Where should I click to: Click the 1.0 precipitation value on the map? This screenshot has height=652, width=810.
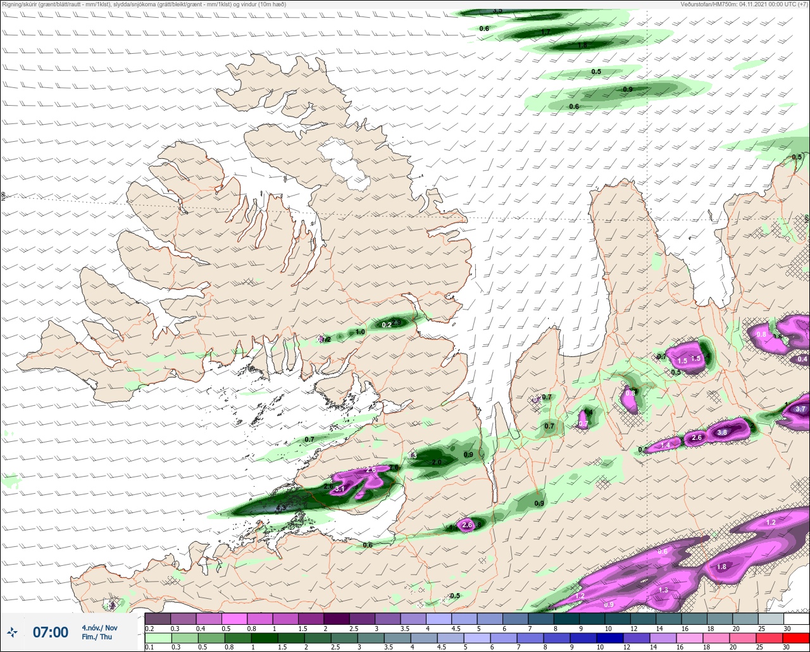pos(361,332)
